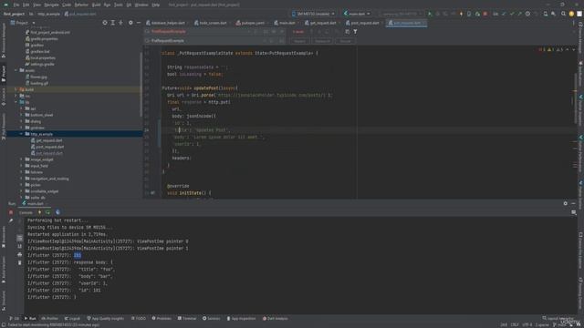Click the print icon in console gutter
This screenshot has height=328, width=584.
point(20,255)
